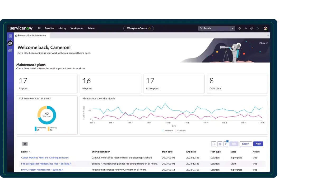The image size is (317, 178).
Task: Toggle Preventive series in chart legend
Action: [168, 131]
